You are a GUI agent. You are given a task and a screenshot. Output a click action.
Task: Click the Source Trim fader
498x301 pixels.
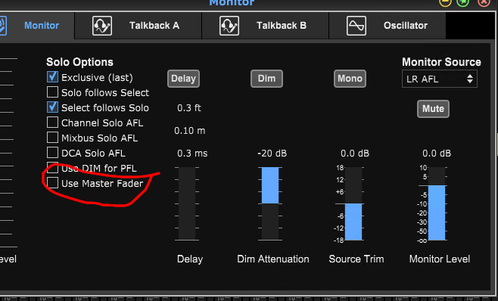click(353, 203)
